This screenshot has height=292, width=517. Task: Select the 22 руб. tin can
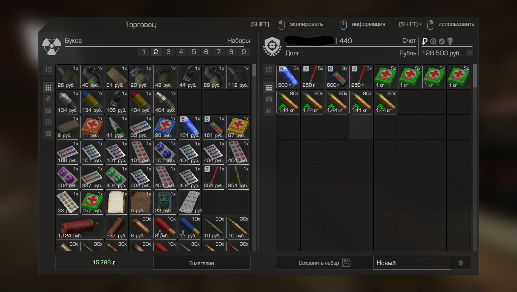tap(165, 203)
